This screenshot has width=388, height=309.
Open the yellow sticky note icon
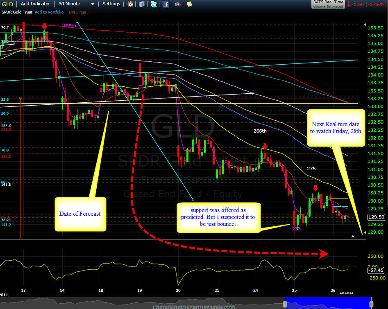[190, 4]
